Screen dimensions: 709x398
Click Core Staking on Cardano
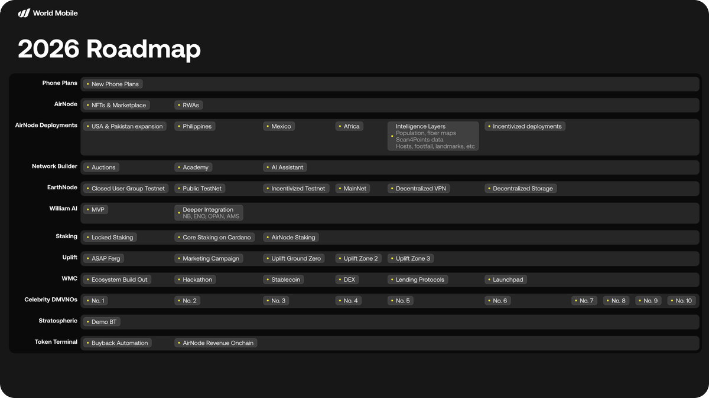point(214,238)
